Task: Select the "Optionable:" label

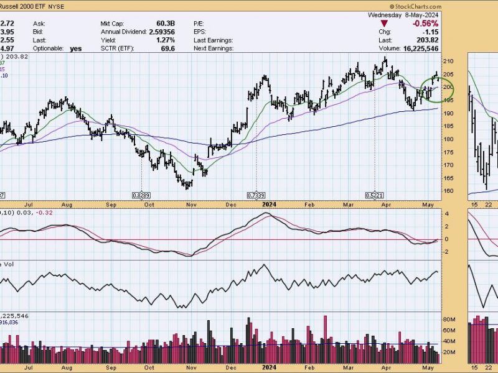Action: click(48, 48)
